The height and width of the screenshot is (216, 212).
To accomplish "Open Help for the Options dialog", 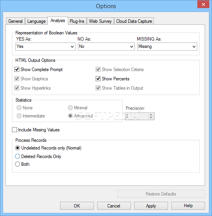I will (x=188, y=206).
